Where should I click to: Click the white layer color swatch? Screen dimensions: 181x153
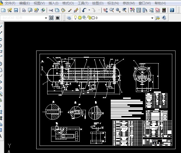pyautogui.click(x=93, y=18)
